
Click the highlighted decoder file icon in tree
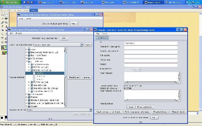coord(34,73)
